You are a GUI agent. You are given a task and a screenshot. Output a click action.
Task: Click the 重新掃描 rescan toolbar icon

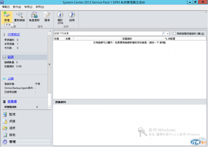tap(19, 15)
